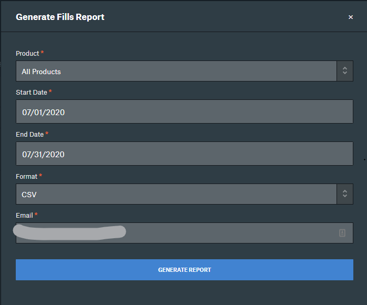Close the Generate Fills Report dialog

pyautogui.click(x=350, y=17)
